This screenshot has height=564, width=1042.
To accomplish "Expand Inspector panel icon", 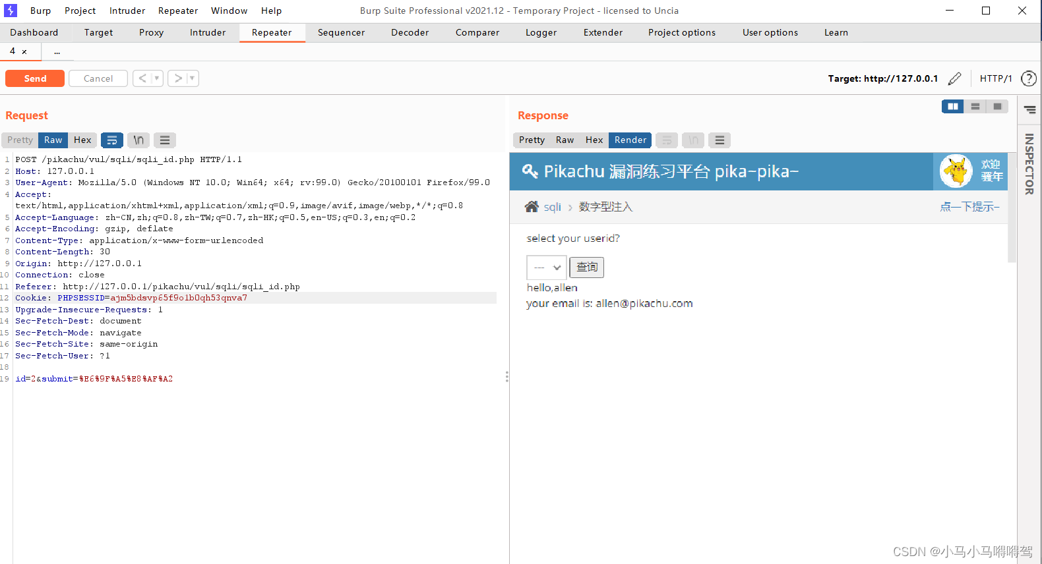I will (1029, 110).
